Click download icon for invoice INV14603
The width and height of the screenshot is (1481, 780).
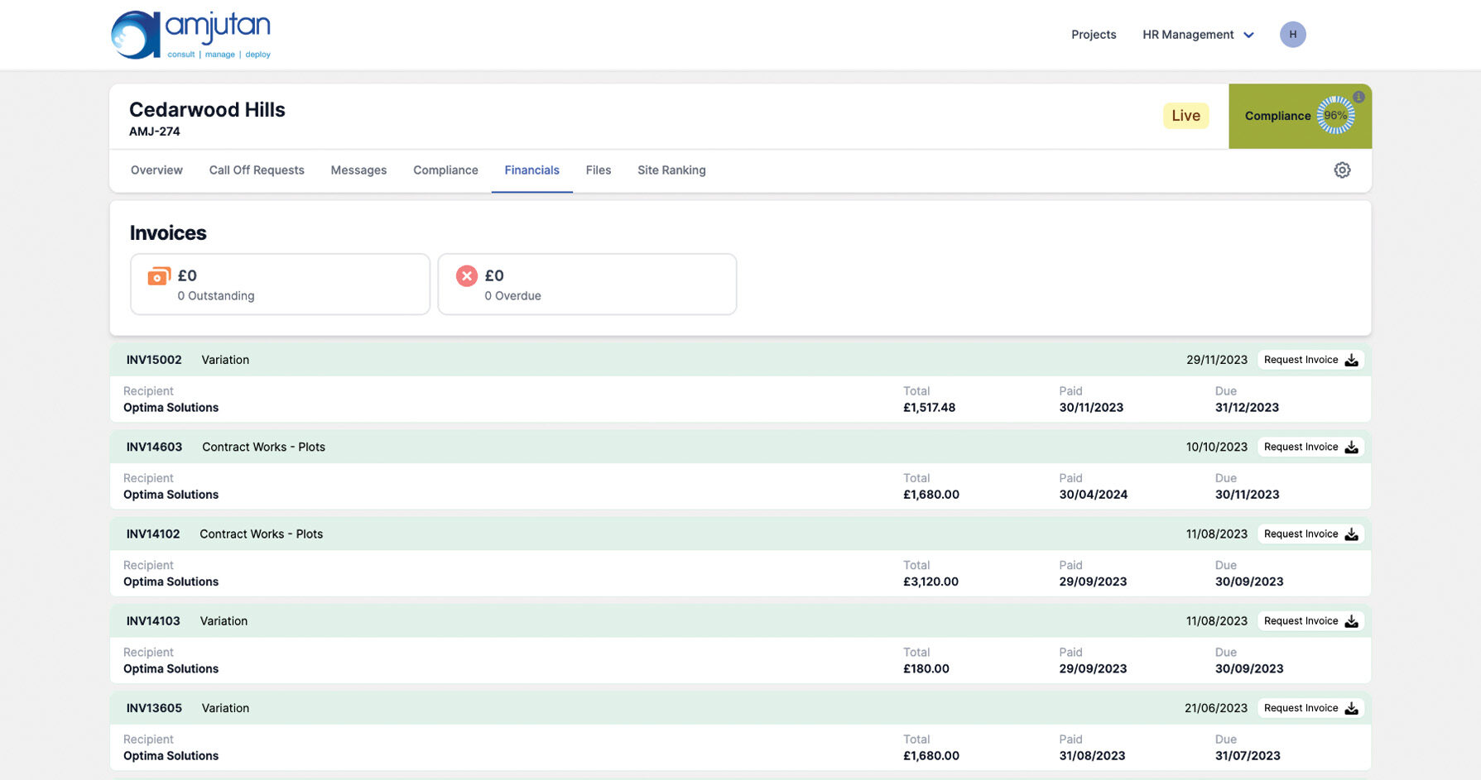tap(1351, 447)
